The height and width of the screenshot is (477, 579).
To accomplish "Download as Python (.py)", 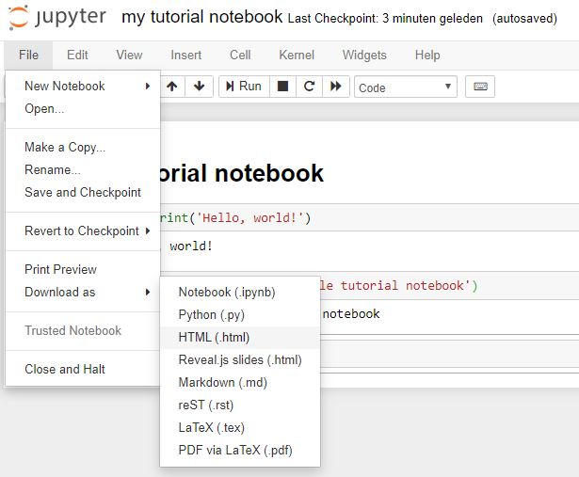I will click(240, 314).
